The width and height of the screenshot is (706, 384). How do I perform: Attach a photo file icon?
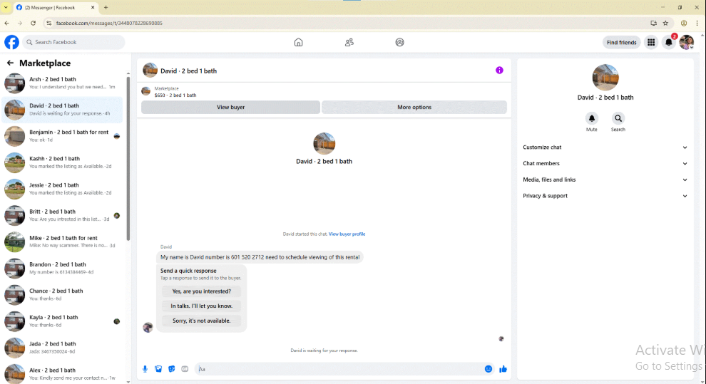coord(158,369)
